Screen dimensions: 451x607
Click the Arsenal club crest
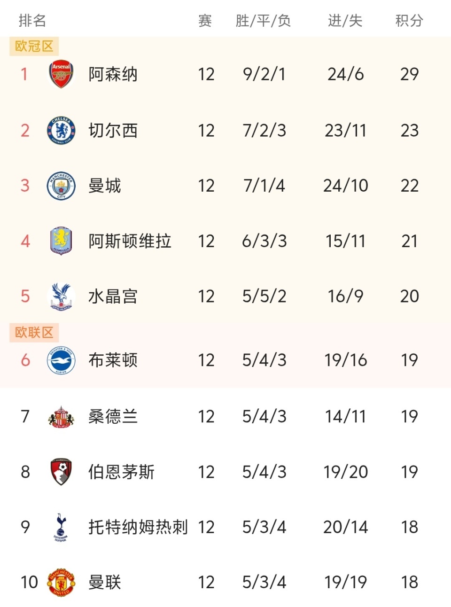(61, 74)
